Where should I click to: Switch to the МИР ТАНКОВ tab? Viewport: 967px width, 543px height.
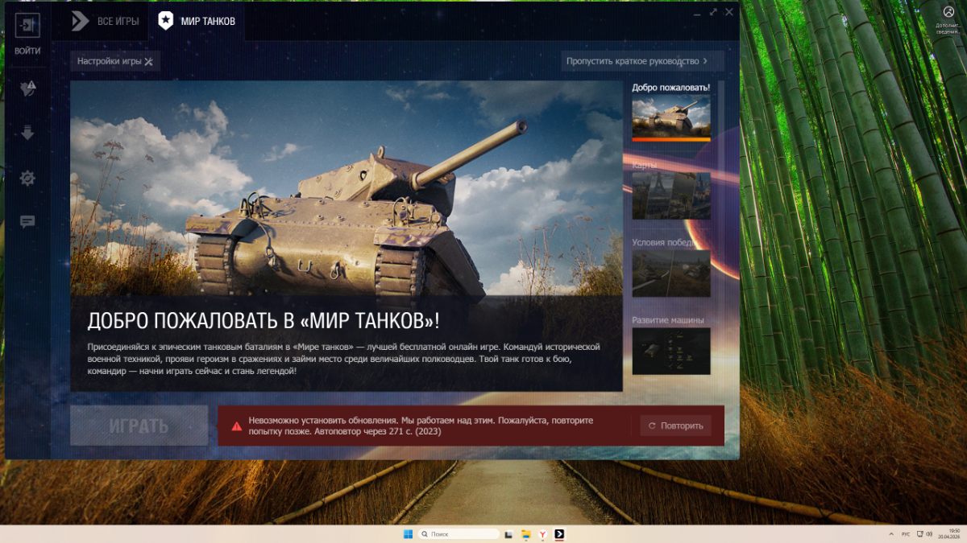tap(197, 21)
